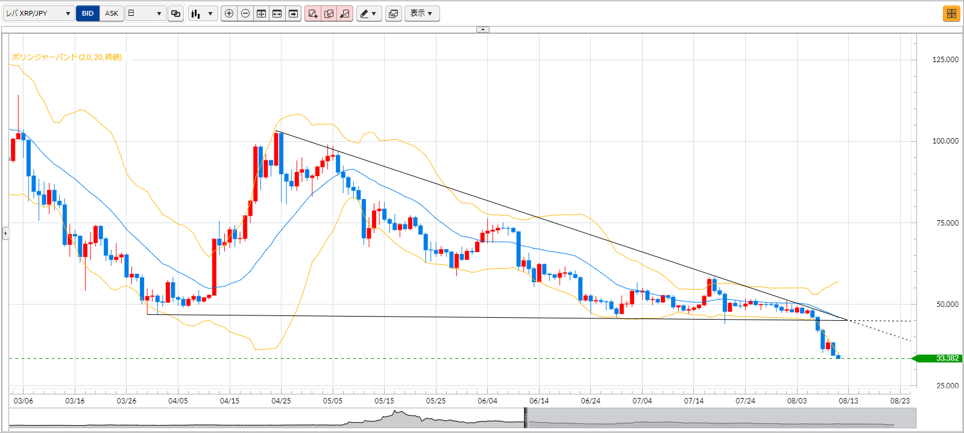Click the 25.000 price axis label
The width and height of the screenshot is (964, 433).
click(x=947, y=386)
